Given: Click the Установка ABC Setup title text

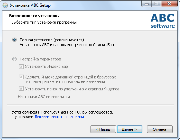Looking at the screenshot, I should (30, 5).
